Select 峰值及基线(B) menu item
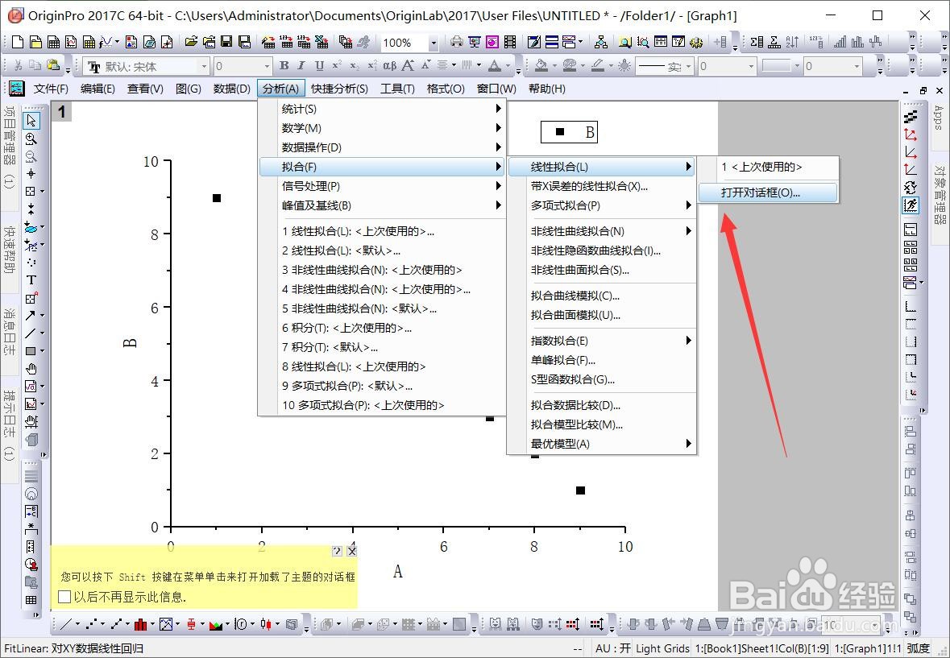Viewport: 950px width, 658px height. click(x=382, y=205)
